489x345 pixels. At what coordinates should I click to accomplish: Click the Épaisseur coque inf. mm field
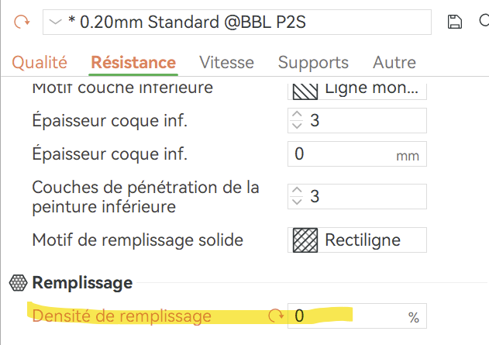[x=341, y=154]
